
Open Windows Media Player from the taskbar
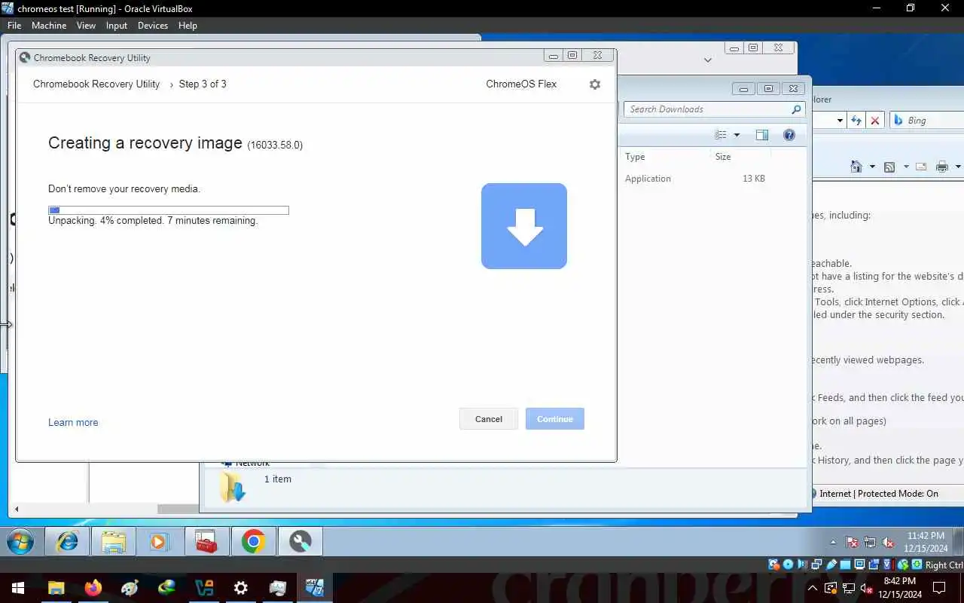(x=159, y=542)
